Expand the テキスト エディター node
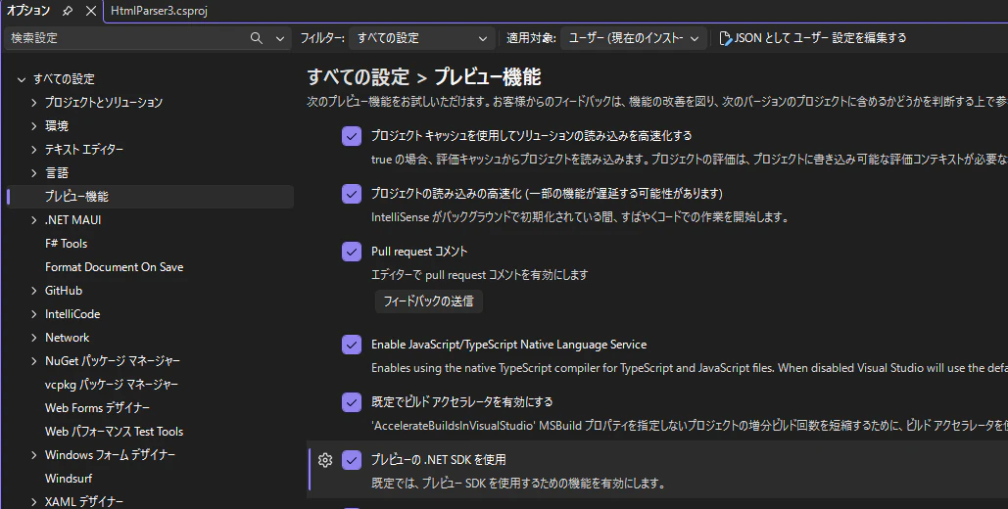The image size is (1008, 509). point(34,150)
